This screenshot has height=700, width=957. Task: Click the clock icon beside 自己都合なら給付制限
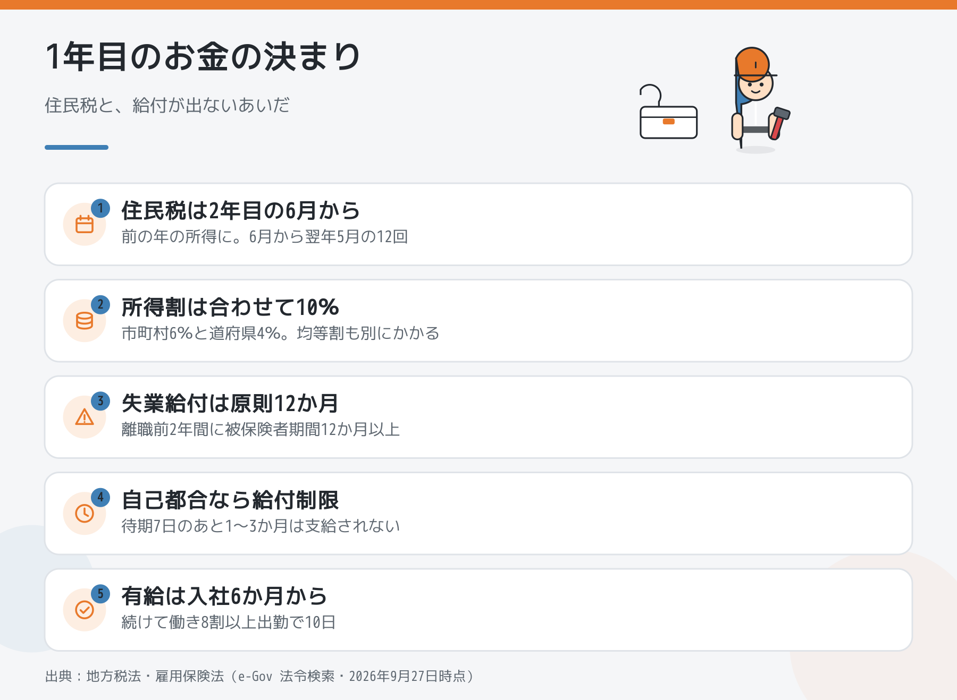85,514
